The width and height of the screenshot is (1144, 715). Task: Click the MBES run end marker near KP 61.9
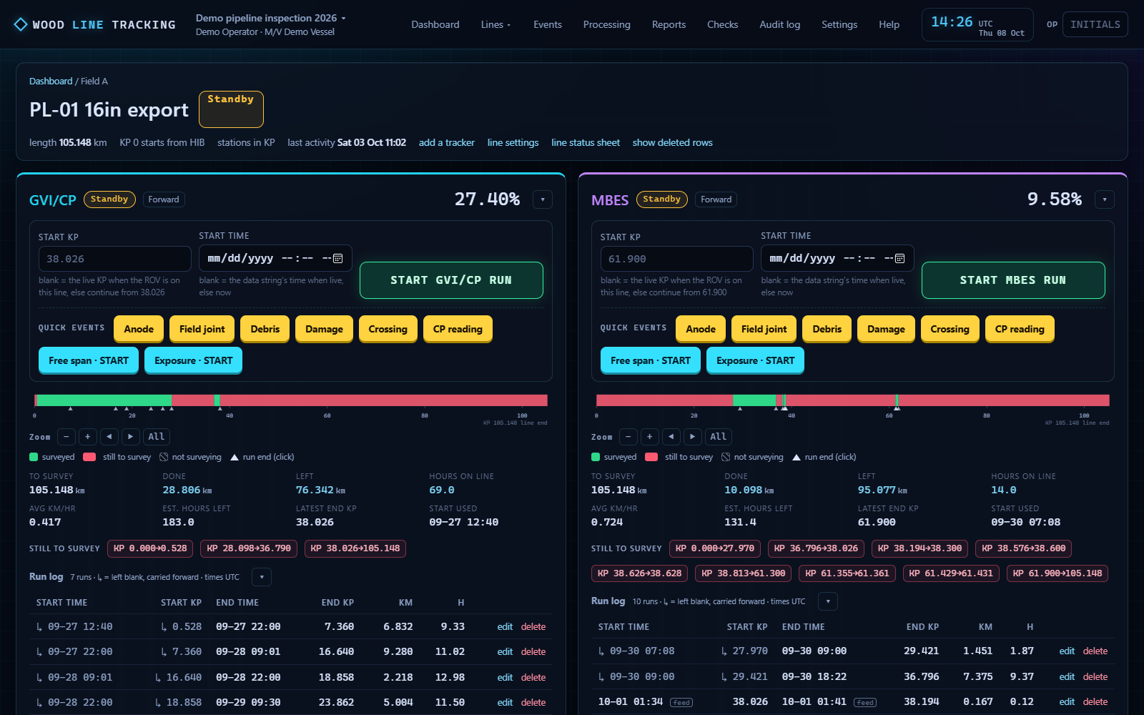click(897, 408)
